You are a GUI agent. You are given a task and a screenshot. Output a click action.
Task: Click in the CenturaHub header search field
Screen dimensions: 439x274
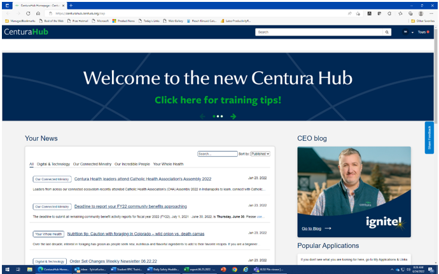[x=319, y=32]
